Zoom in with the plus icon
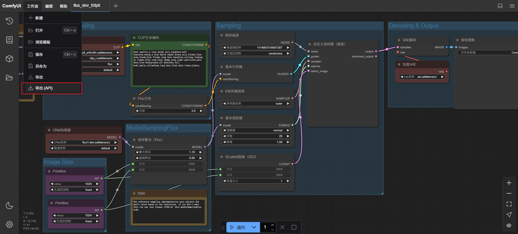The width and height of the screenshot is (518, 234). tap(509, 183)
